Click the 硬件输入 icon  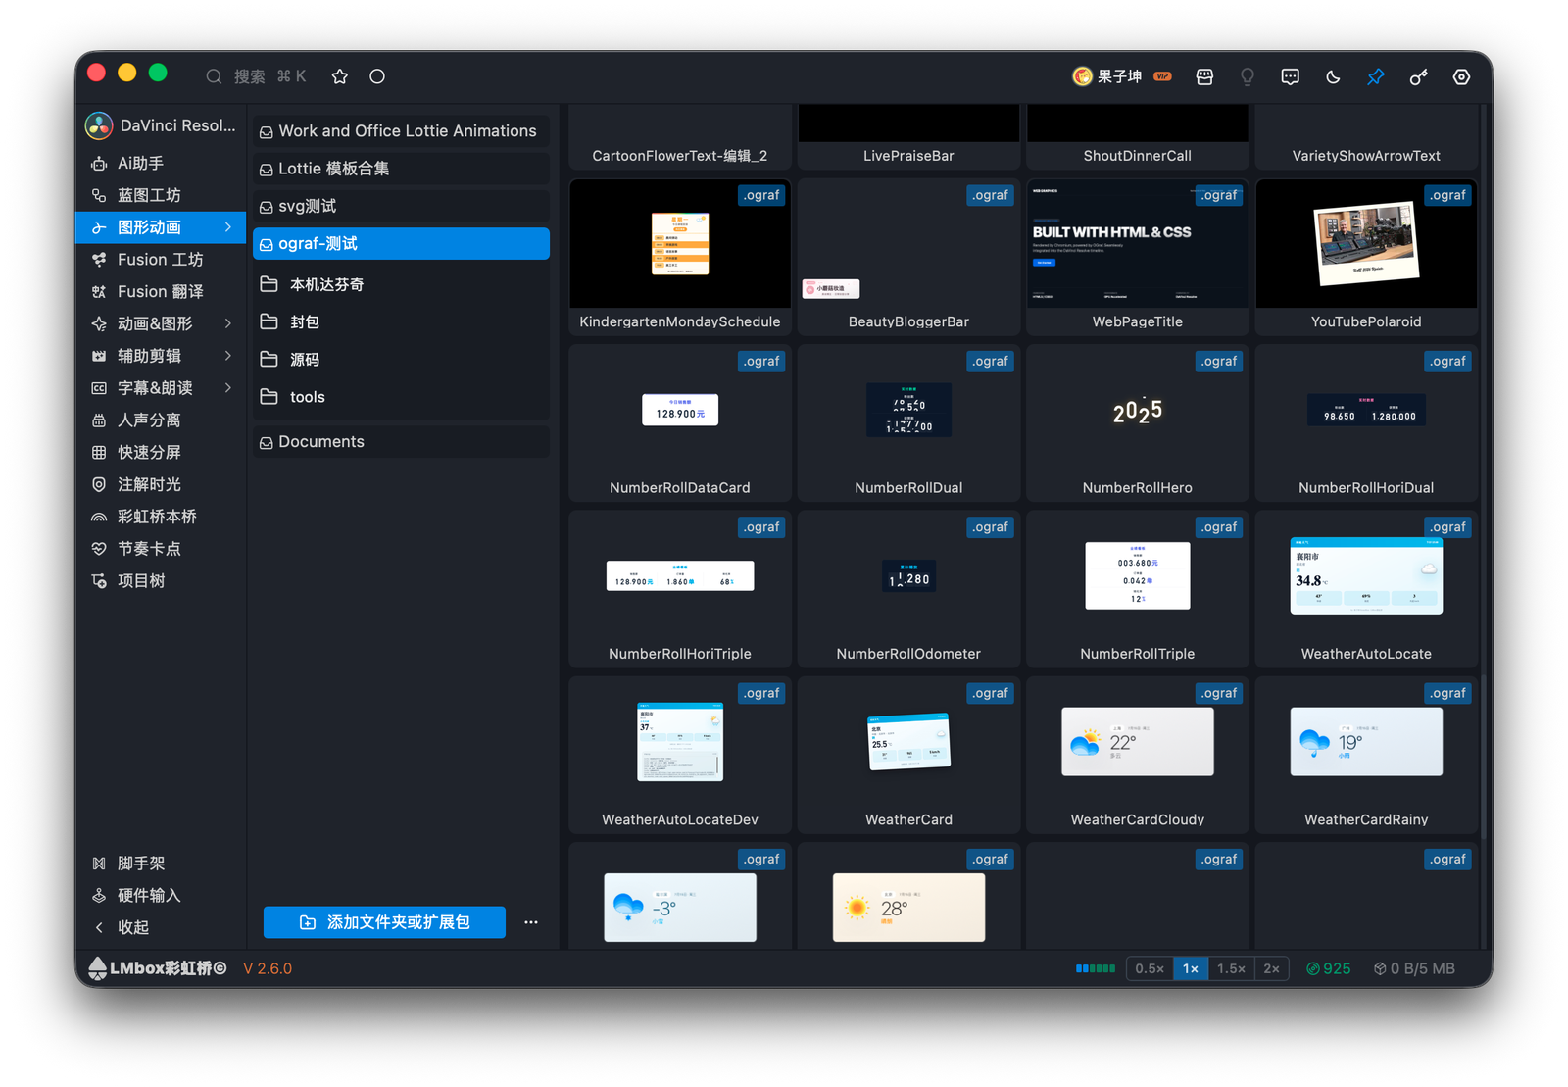coord(99,896)
